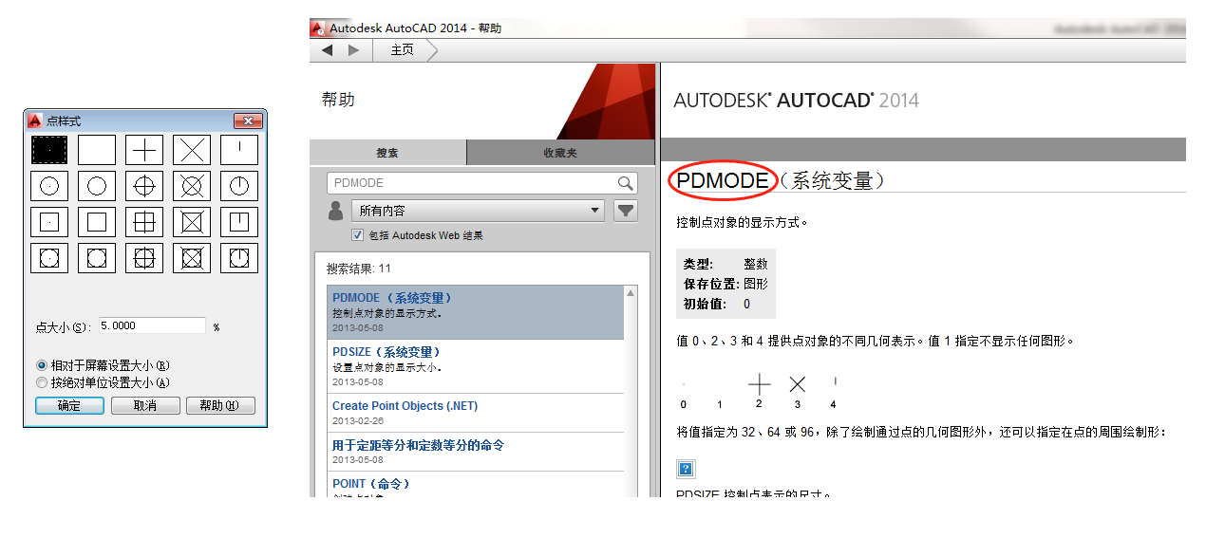Viewport: 1206px width, 538px height.
Task: Click the results list scroll-up arrow
Action: [x=631, y=293]
